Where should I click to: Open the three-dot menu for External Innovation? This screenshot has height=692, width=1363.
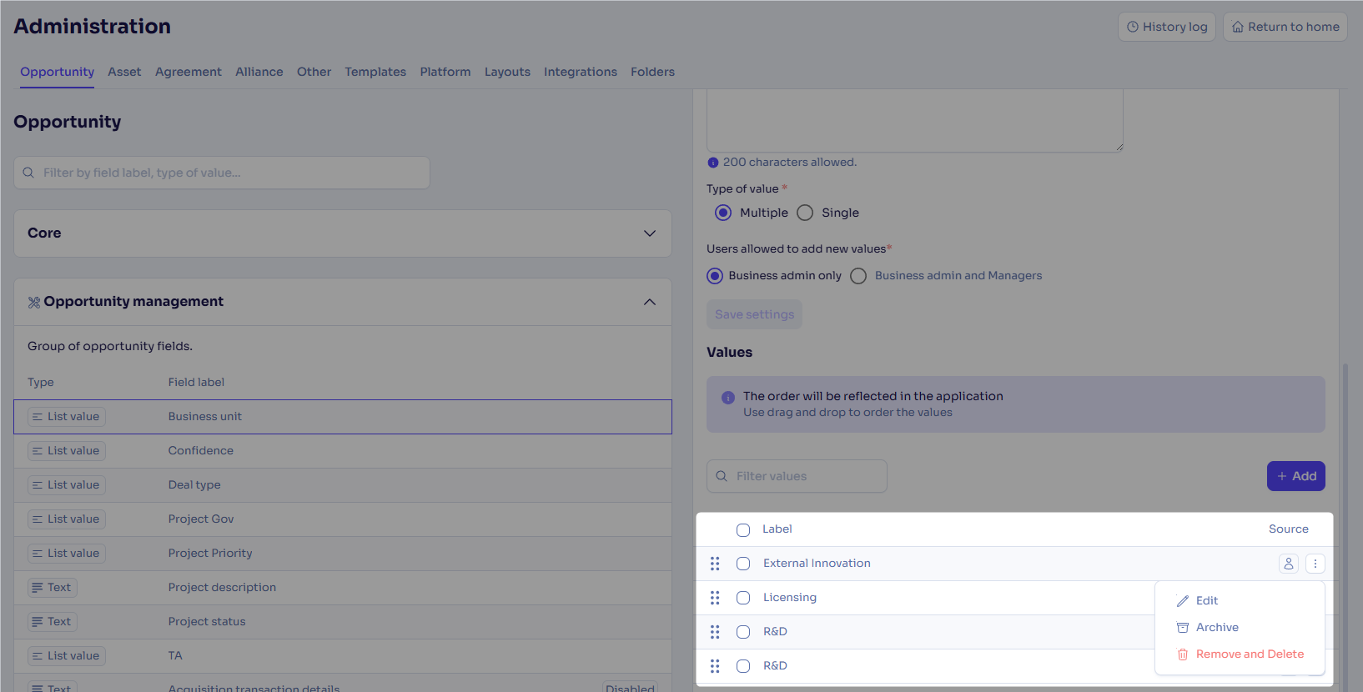(1315, 564)
